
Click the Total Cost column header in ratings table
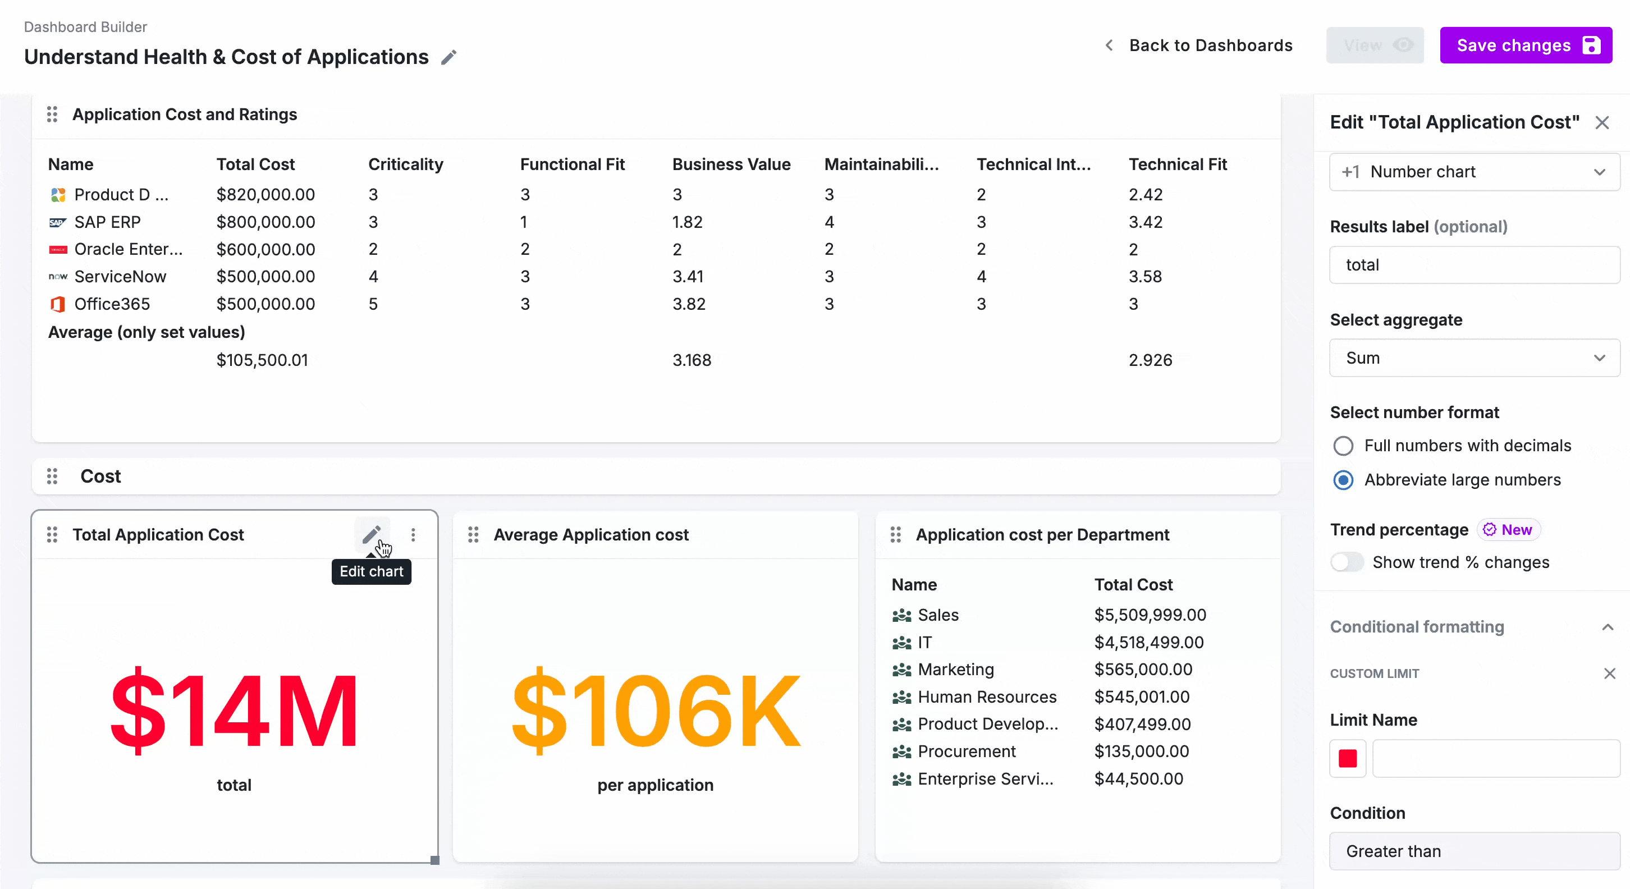click(255, 164)
